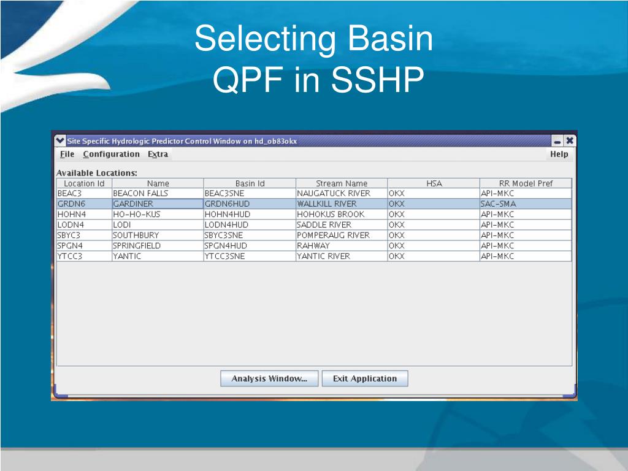Click API-MKC cell in YTCC3 row
Screen dimensions: 628x471
526,256
